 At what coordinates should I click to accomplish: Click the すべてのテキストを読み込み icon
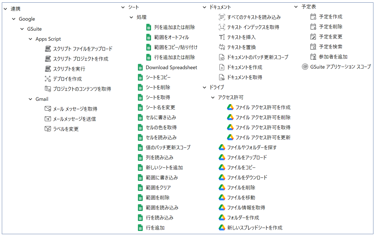222,17
